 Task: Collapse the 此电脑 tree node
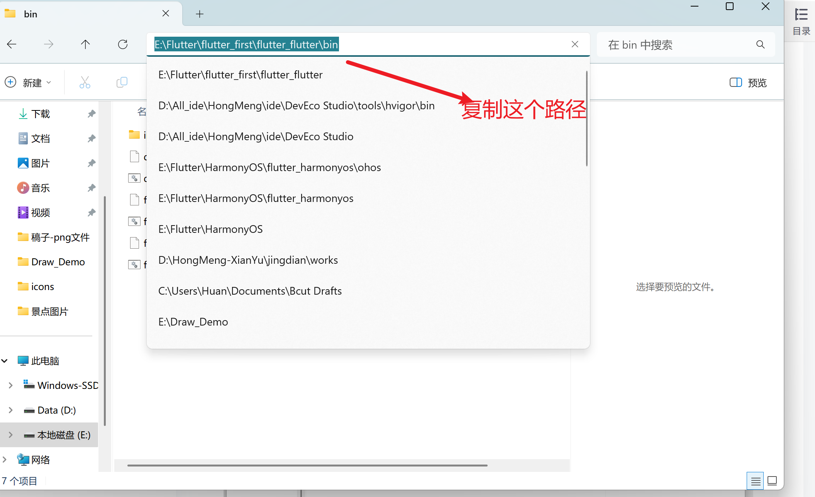pyautogui.click(x=5, y=361)
